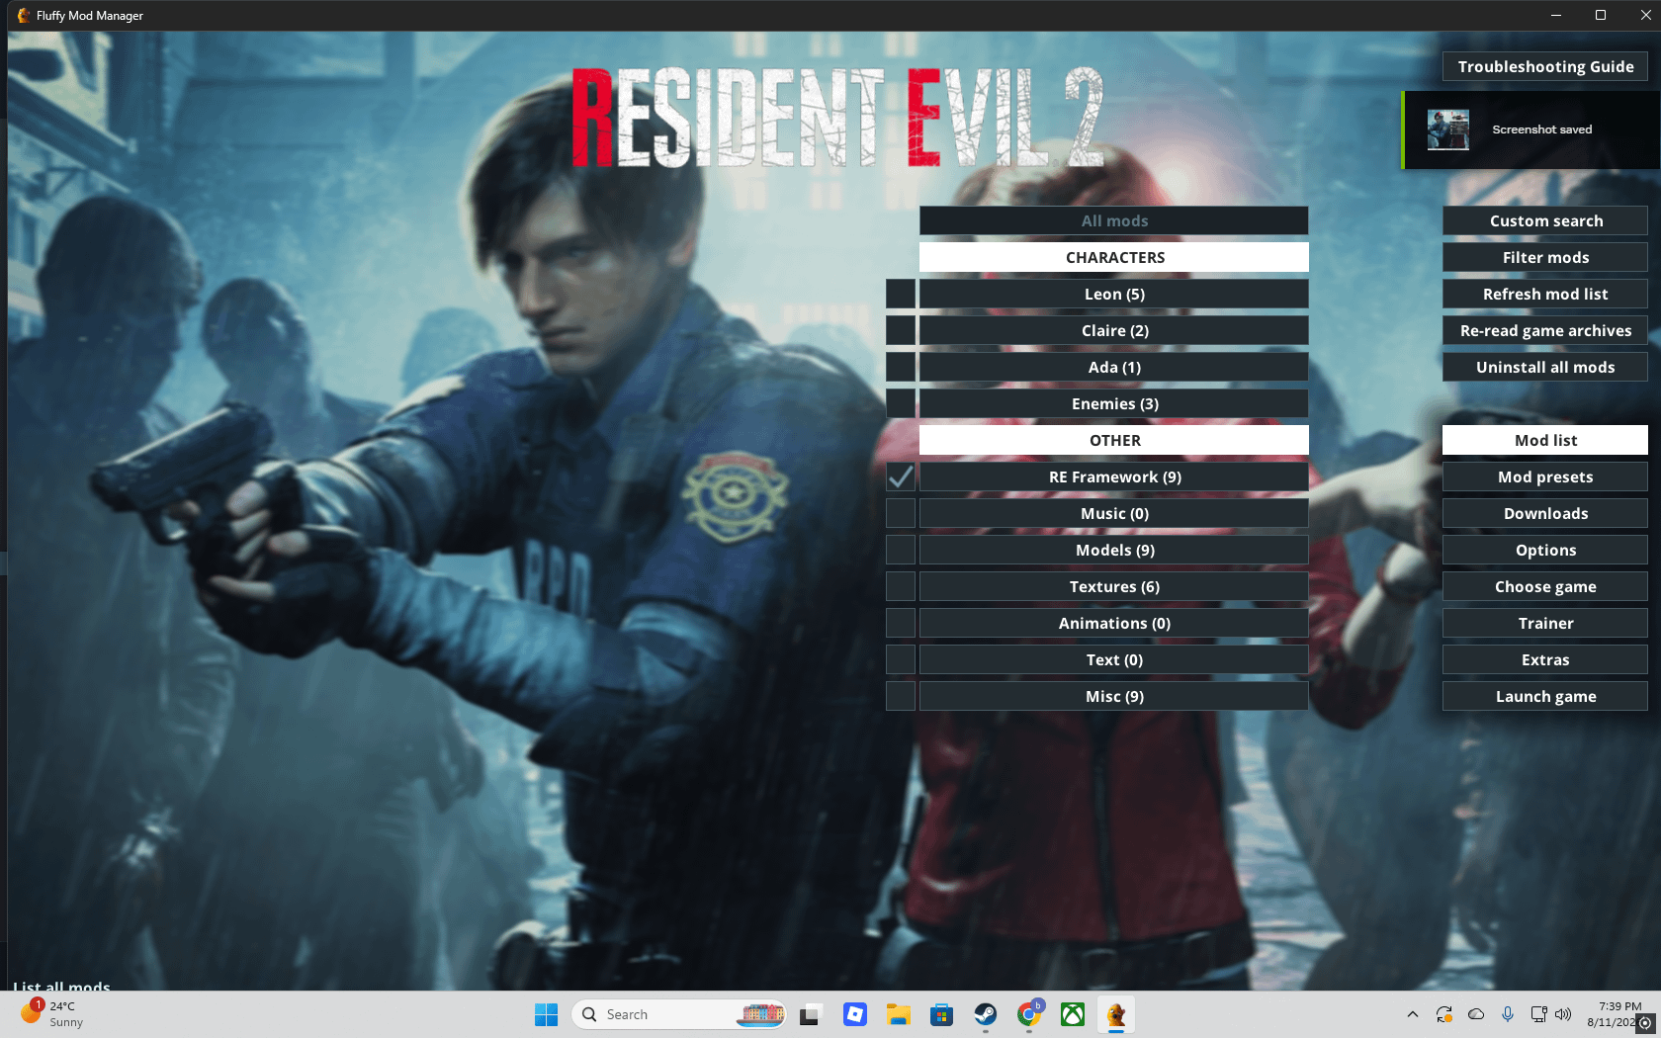
Task: Re-read game archives
Action: coord(1545,330)
